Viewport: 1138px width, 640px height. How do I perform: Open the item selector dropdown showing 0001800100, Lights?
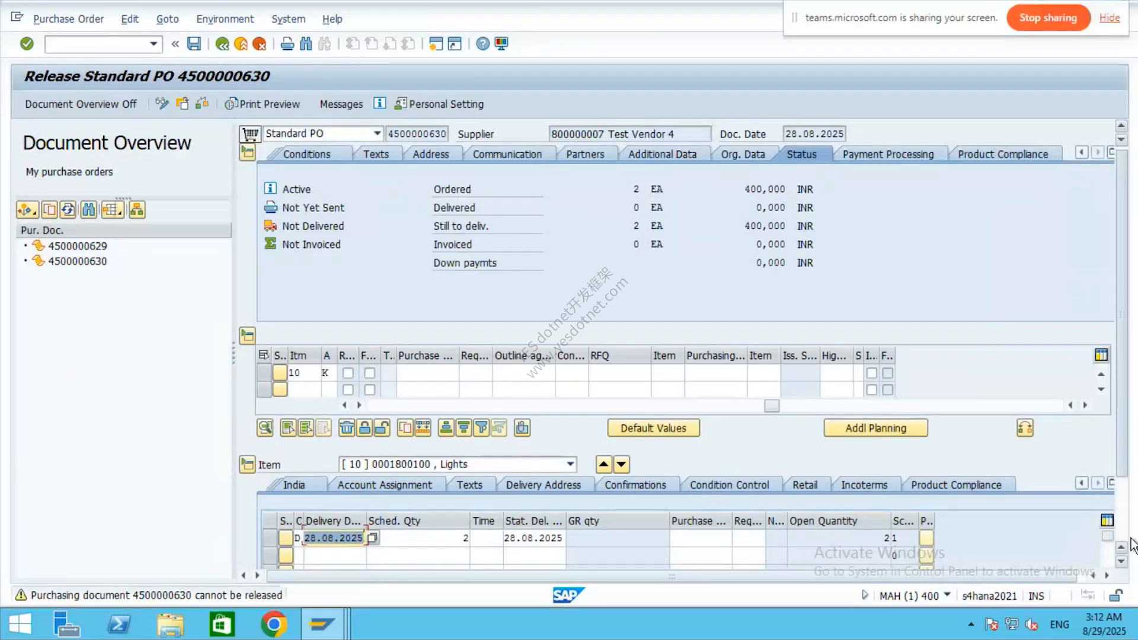point(570,464)
